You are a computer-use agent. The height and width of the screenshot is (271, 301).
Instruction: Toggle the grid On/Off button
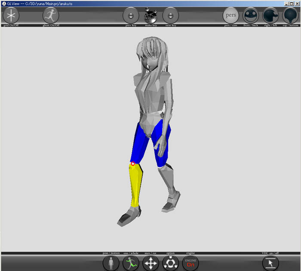[11, 16]
